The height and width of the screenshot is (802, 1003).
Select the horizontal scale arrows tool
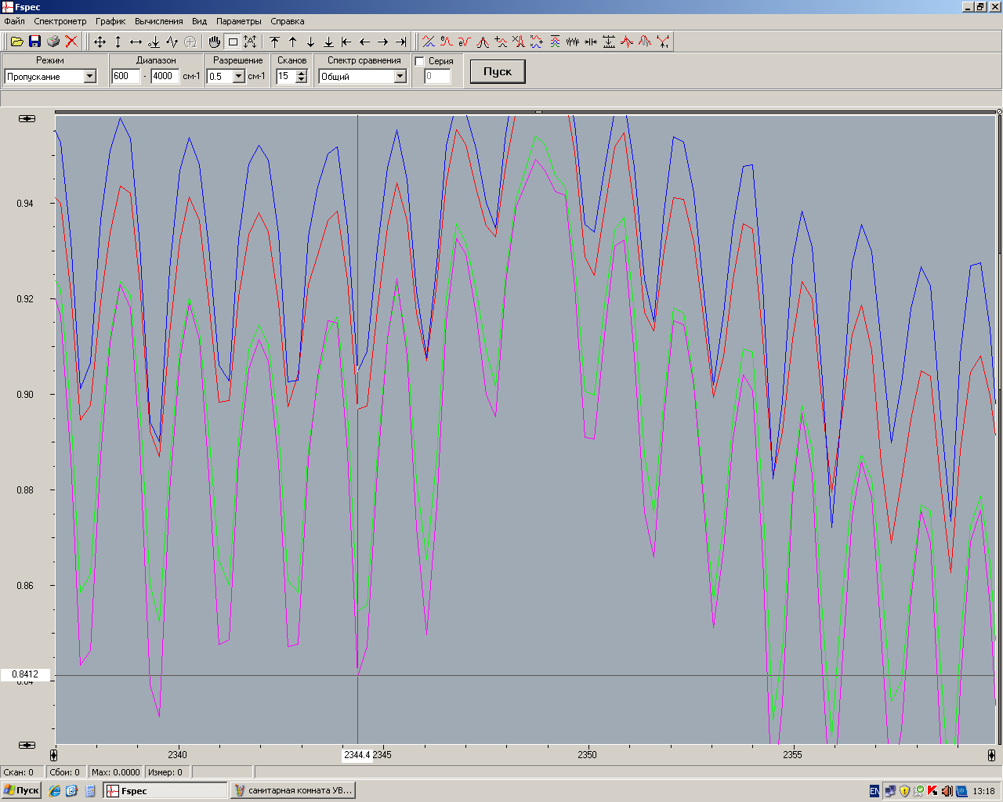coord(136,42)
